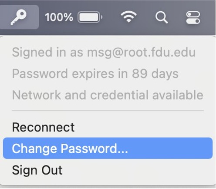Click the menu separator line
The height and width of the screenshot is (189, 216).
(x=108, y=111)
